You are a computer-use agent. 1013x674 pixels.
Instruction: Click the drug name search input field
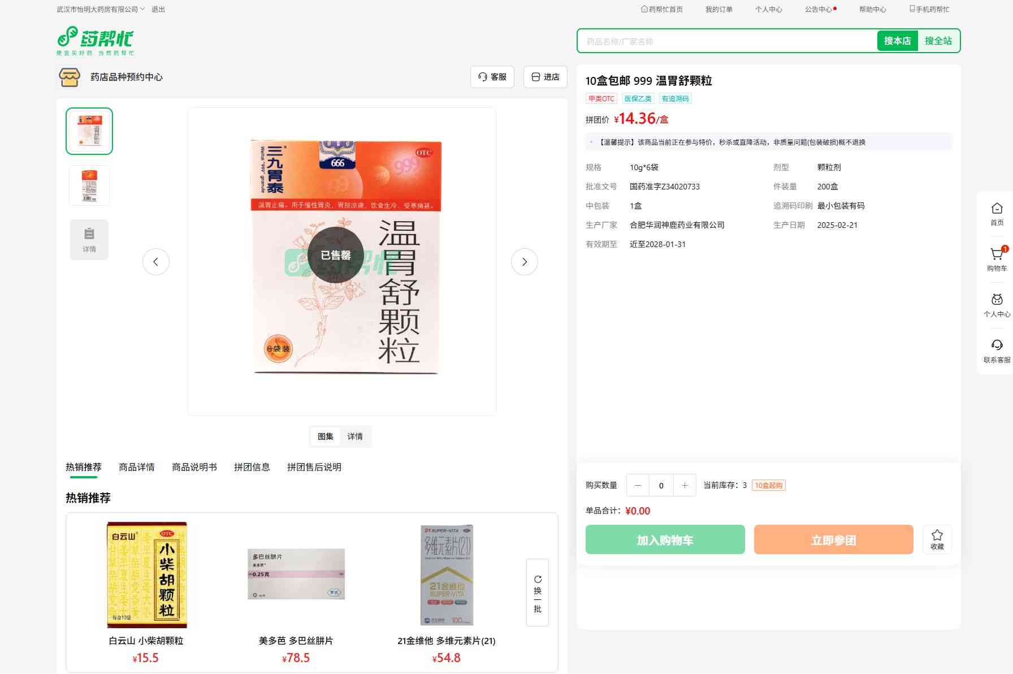pyautogui.click(x=726, y=41)
